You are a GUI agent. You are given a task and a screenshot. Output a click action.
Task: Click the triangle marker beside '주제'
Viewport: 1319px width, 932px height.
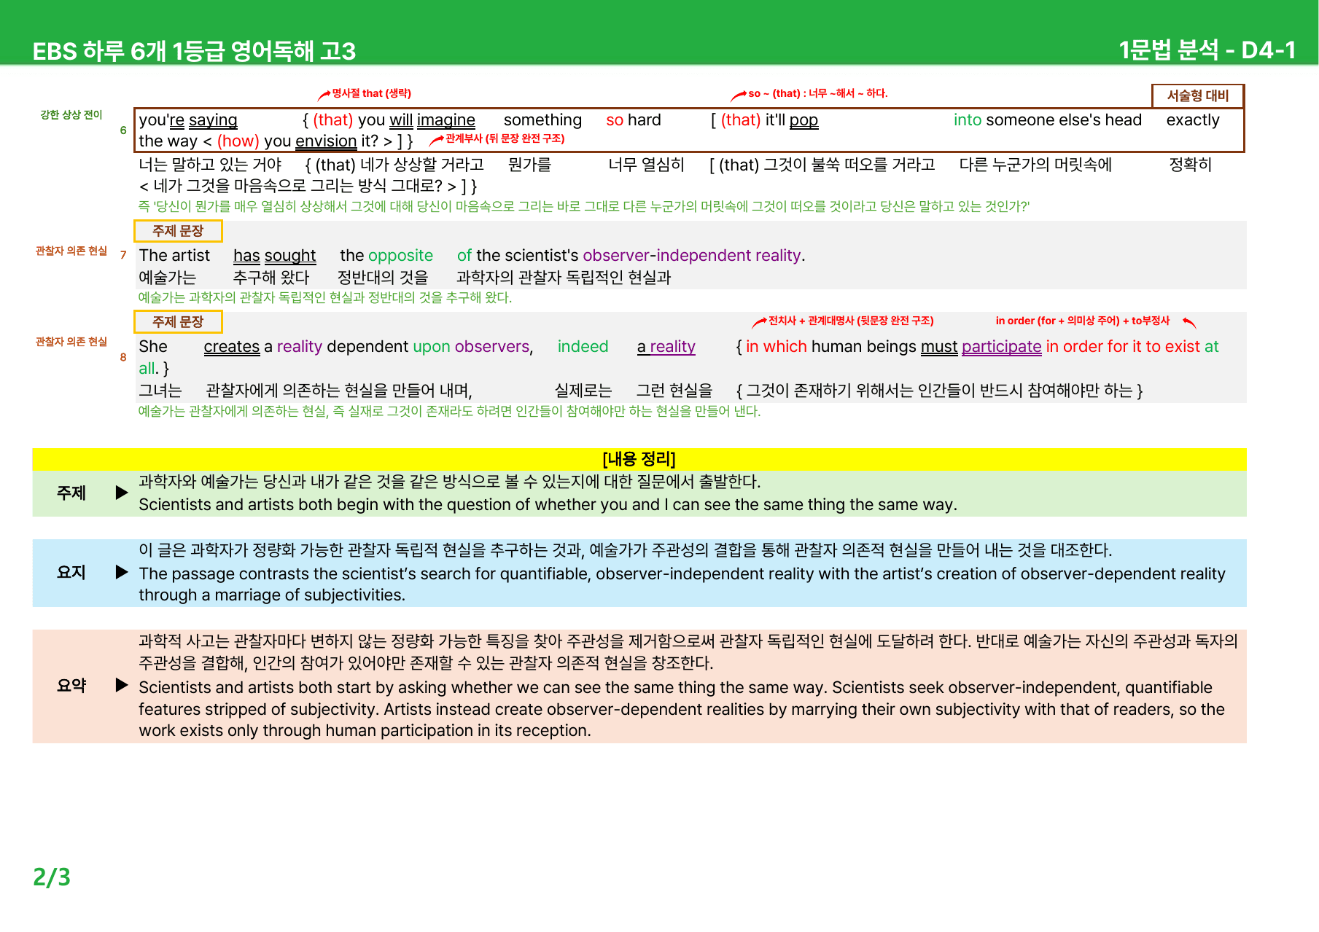coord(122,493)
